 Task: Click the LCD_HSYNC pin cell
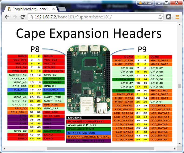click(x=123, y=109)
